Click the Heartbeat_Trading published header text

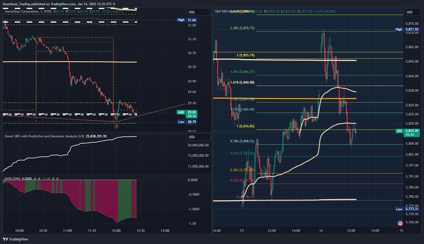point(59,4)
